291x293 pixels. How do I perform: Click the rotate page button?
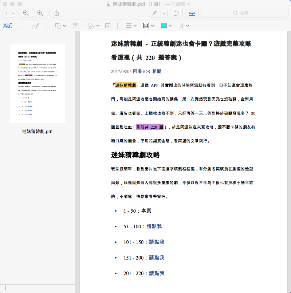pyautogui.click(x=176, y=13)
